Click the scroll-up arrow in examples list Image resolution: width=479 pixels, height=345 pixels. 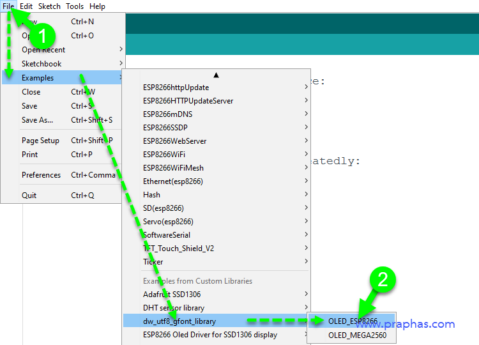click(217, 75)
